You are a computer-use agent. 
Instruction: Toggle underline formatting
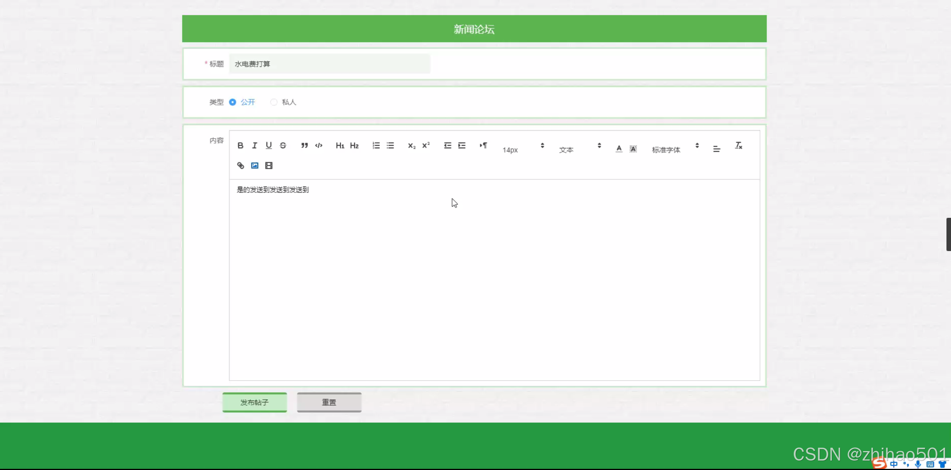[x=269, y=145]
